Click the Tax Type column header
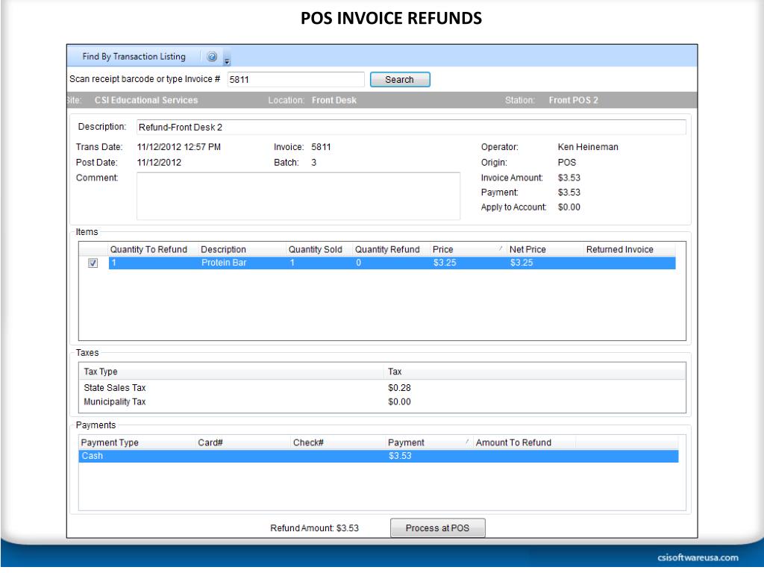Image resolution: width=764 pixels, height=573 pixels. 232,372
